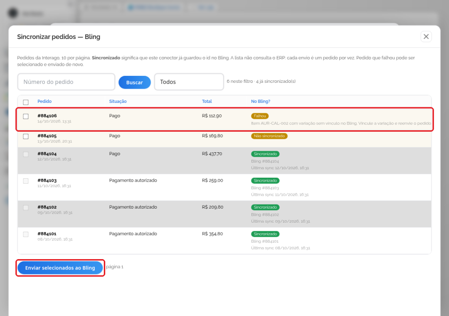Click the Sincronizado badge for order #884103

[x=265, y=181]
